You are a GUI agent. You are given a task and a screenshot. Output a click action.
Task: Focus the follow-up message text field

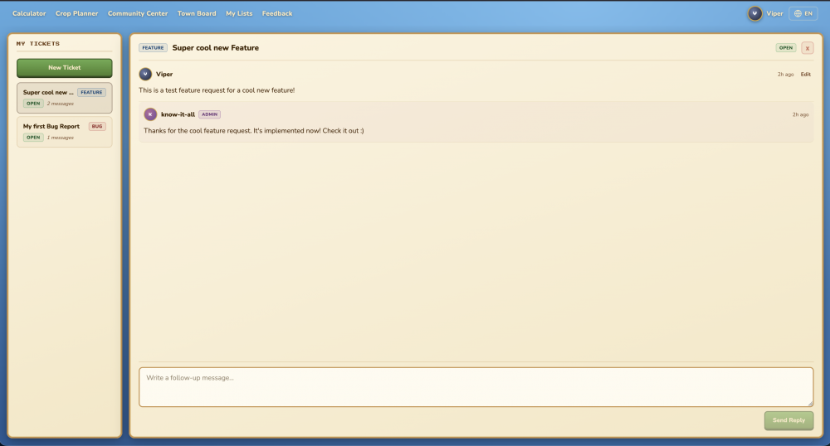(476, 387)
